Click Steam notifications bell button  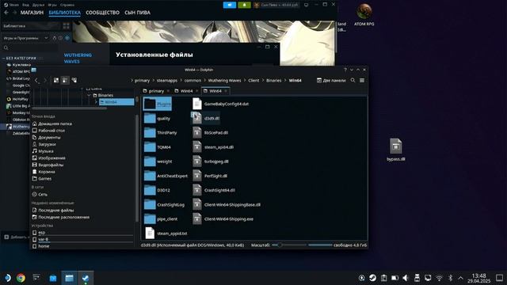coord(244,5)
